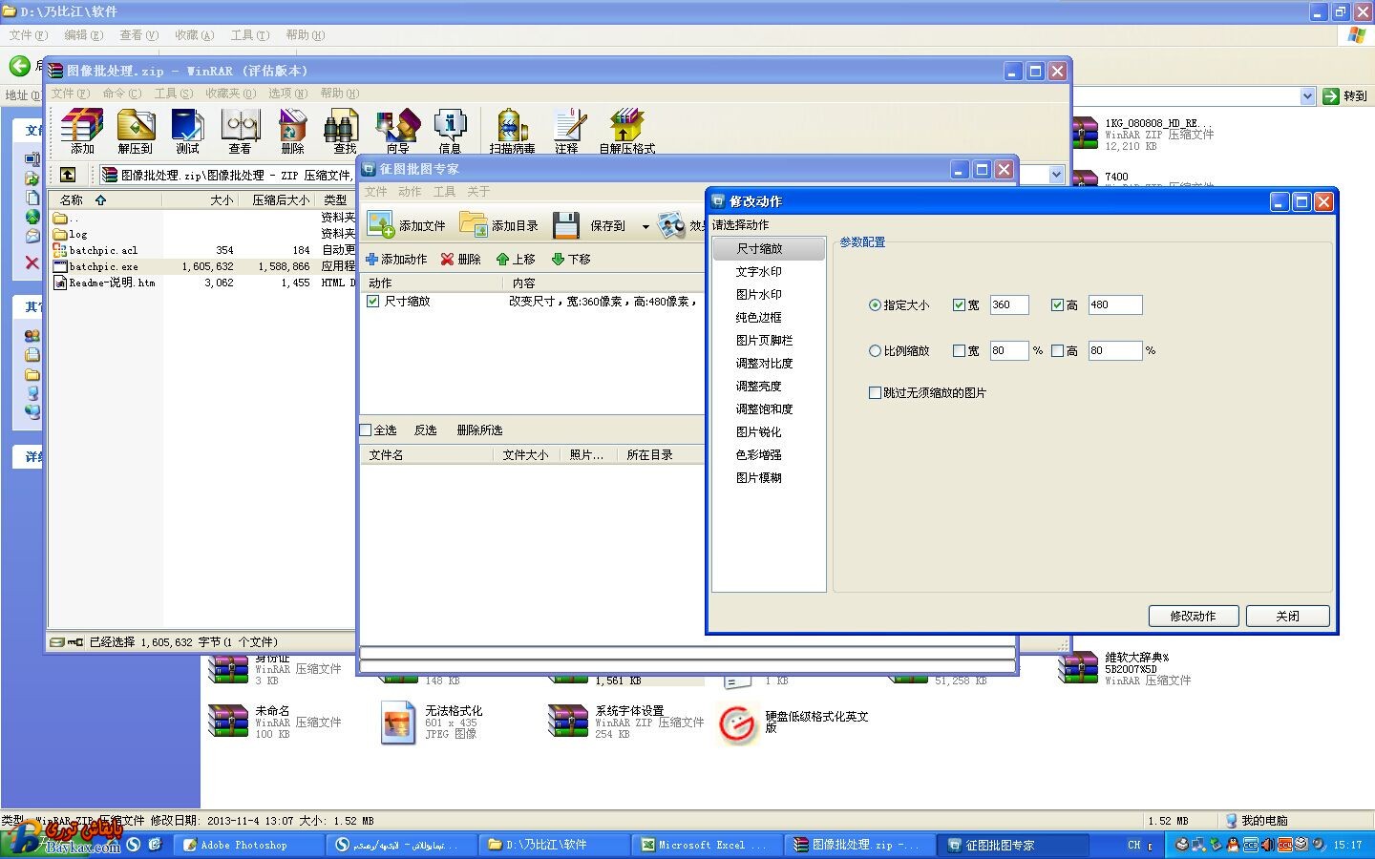Toggle the 宽 checkbox for specified size

[x=960, y=305]
